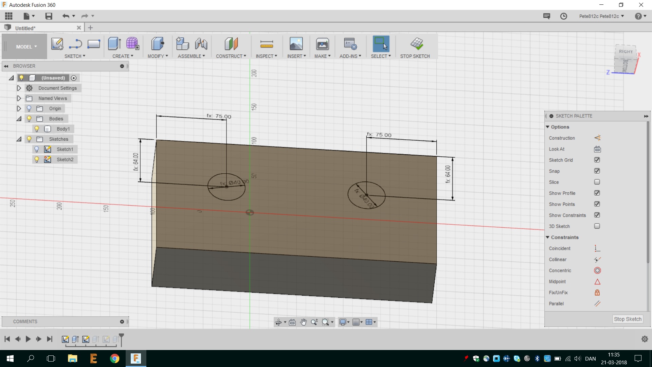Click the Stop Sketch toolbar icon
652x367 pixels.
(x=416, y=44)
